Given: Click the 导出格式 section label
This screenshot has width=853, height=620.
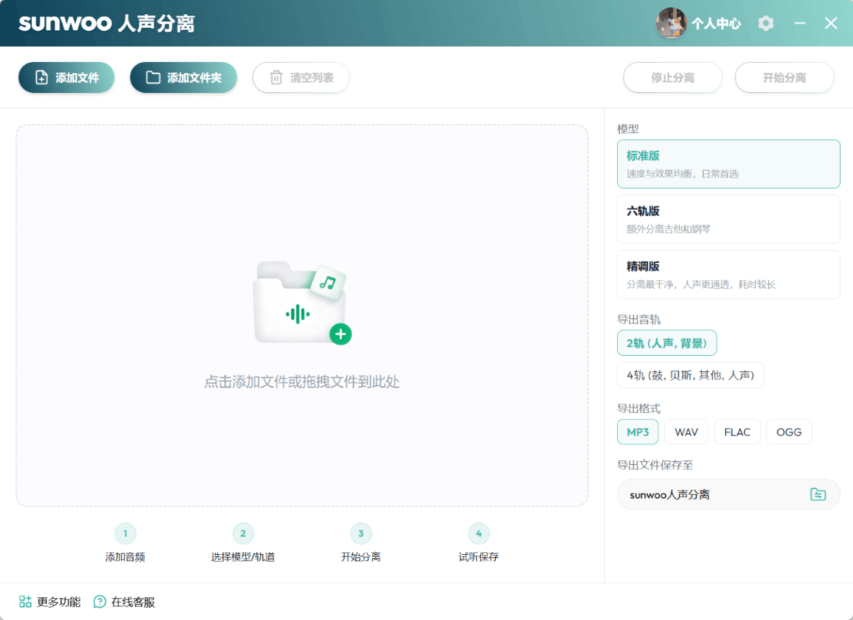Looking at the screenshot, I should pyautogui.click(x=639, y=409).
